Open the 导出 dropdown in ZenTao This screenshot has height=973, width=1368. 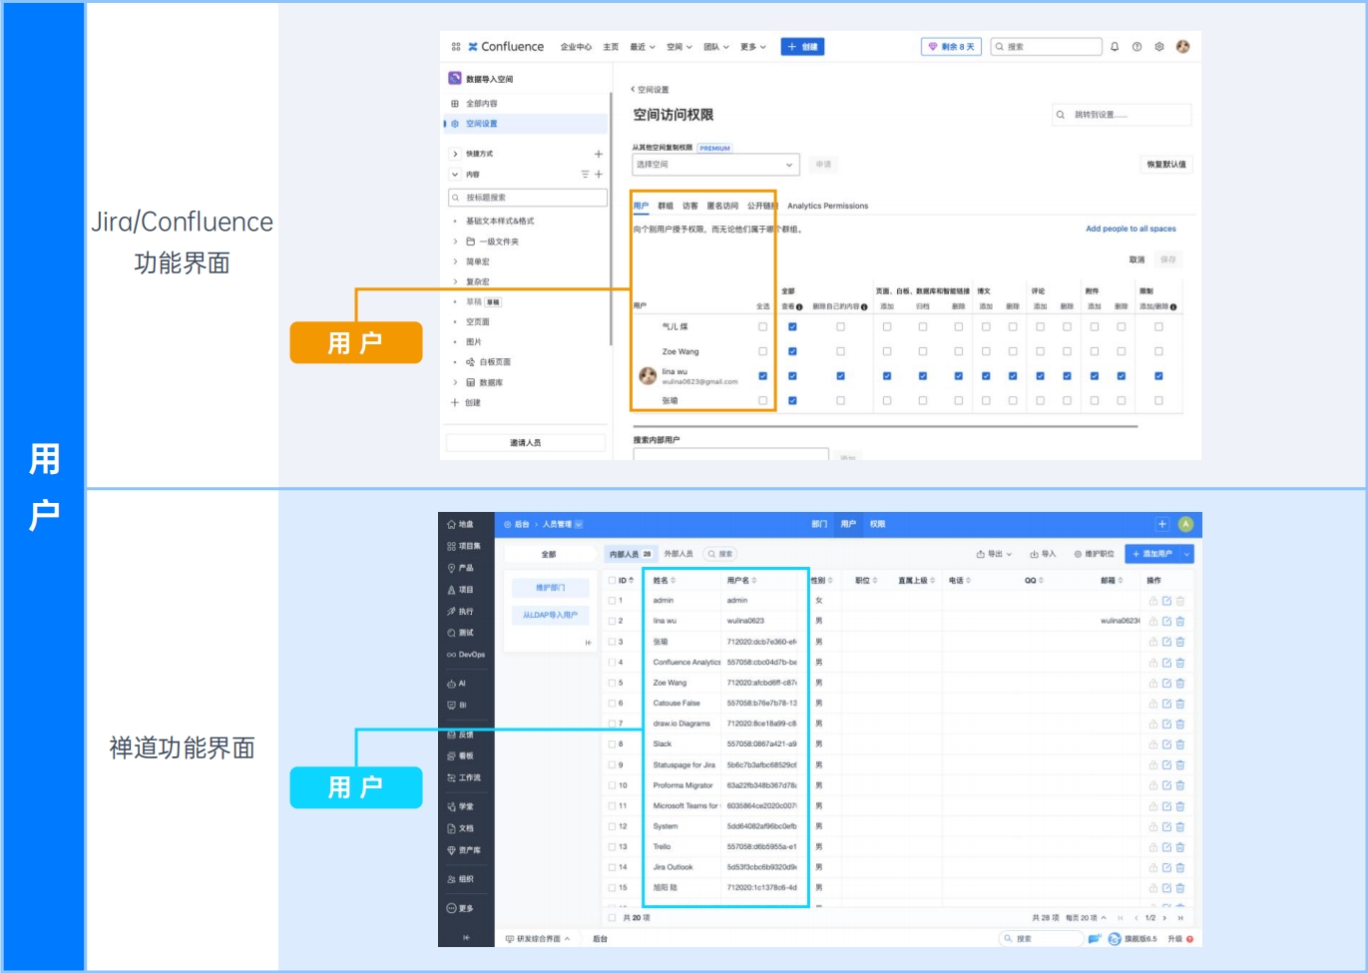994,554
